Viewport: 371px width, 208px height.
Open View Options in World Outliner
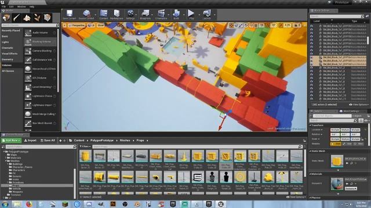(x=359, y=105)
